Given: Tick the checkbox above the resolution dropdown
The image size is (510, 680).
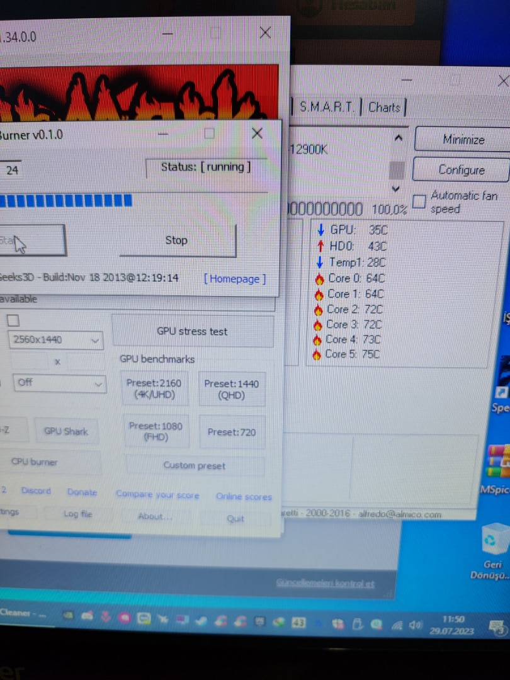Looking at the screenshot, I should (13, 320).
